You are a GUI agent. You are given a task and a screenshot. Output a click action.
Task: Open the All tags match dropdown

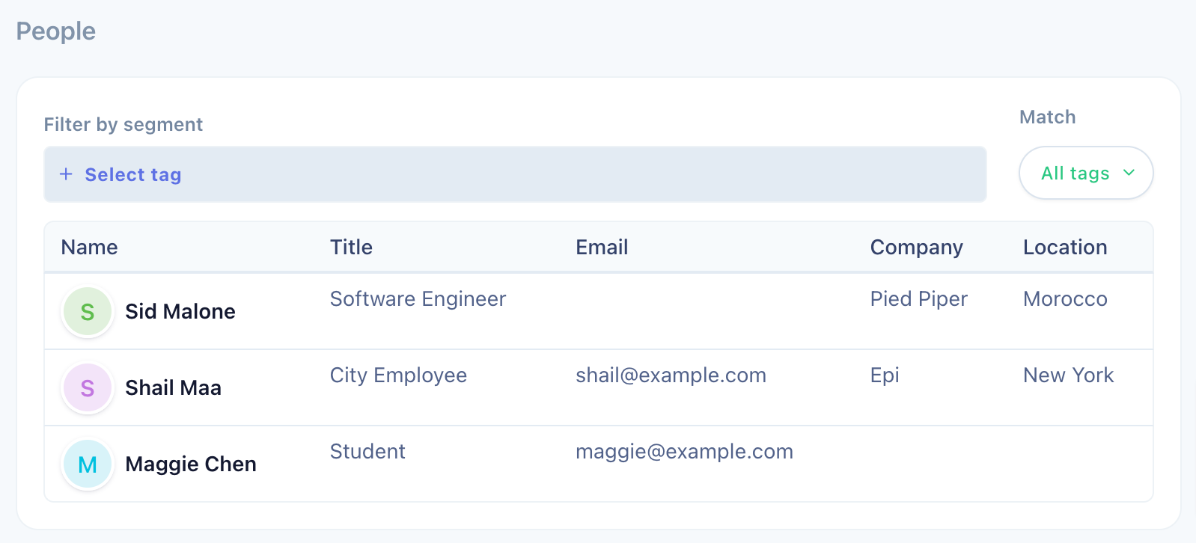tap(1086, 173)
